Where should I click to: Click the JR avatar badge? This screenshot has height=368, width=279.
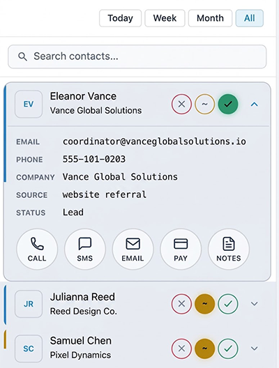coord(29,304)
